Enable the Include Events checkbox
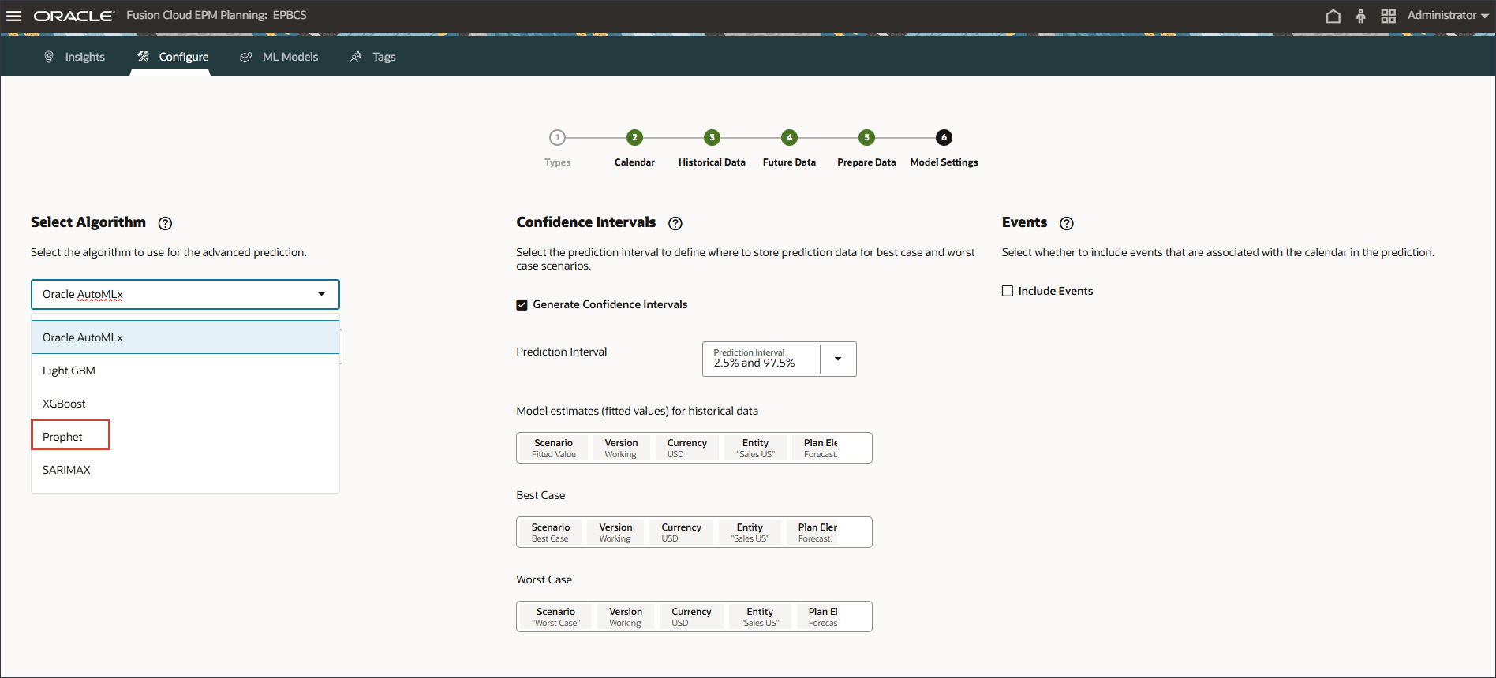Screen dimensions: 1496x678 (x=1008, y=291)
